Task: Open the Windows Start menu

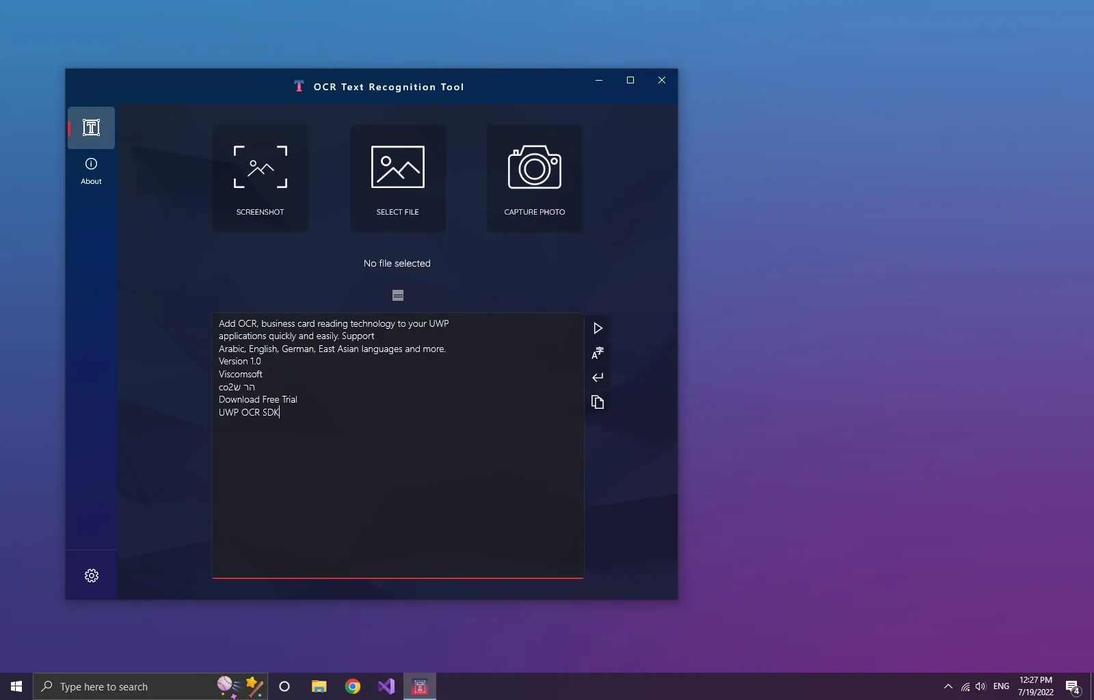Action: [16, 686]
